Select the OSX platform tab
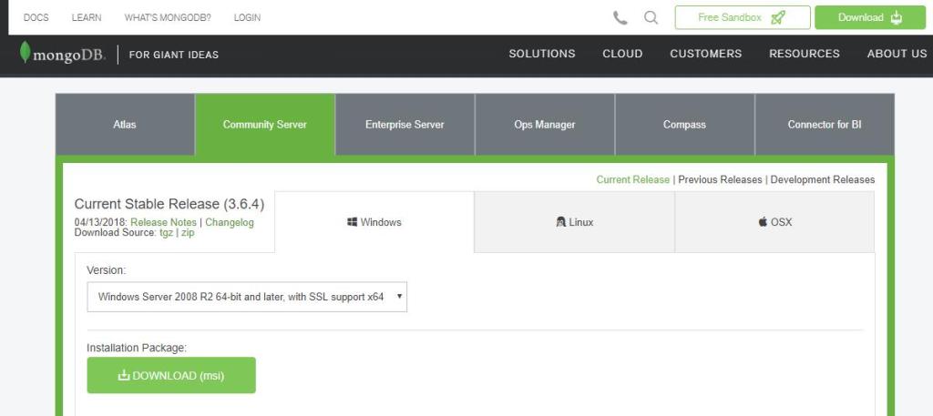Viewport: 933px width, 416px height. [774, 222]
